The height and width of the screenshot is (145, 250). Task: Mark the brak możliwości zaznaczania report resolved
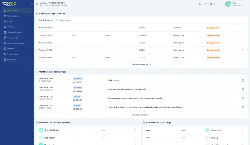[243, 89]
